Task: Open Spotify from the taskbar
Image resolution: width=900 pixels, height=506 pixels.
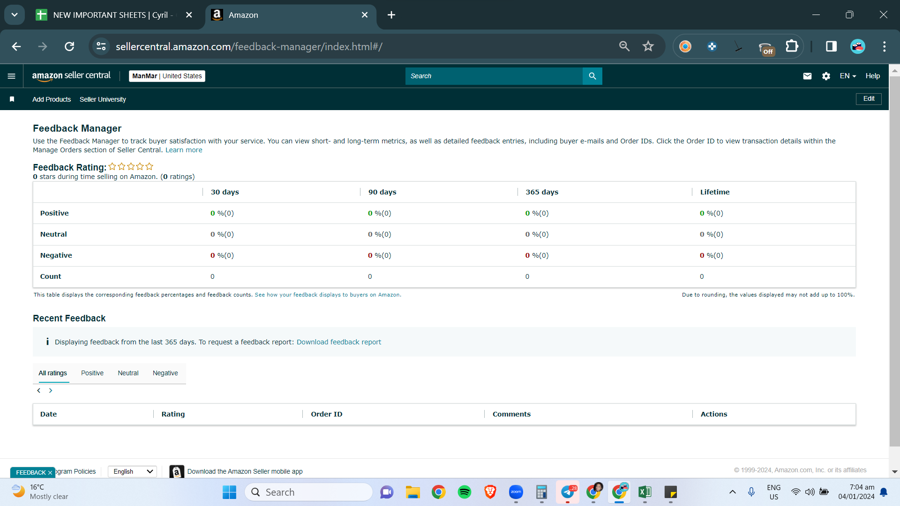Action: tap(464, 492)
